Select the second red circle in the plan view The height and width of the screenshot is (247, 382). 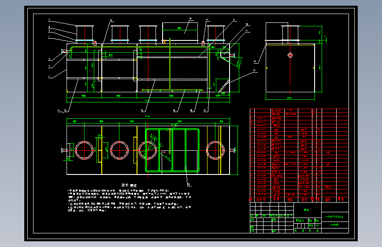point(119,150)
